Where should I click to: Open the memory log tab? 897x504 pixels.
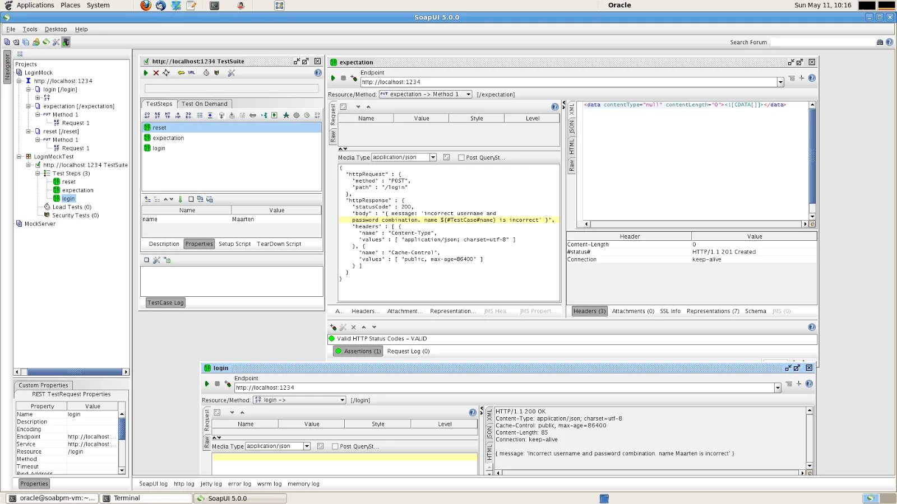click(303, 484)
